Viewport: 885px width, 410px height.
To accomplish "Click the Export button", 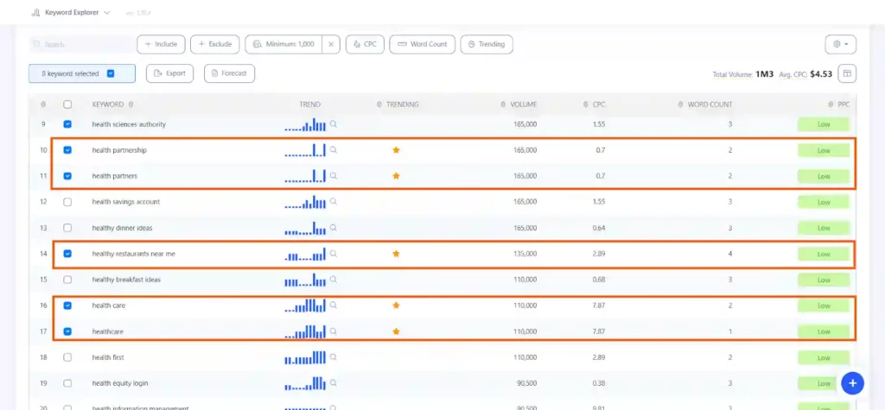I will 170,73.
